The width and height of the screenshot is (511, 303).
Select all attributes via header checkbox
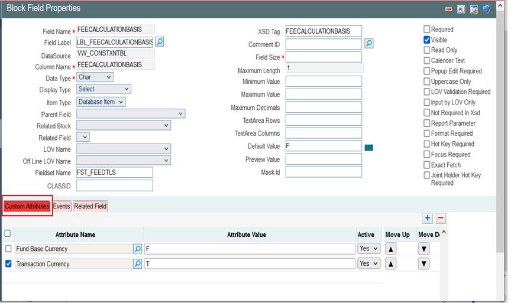click(x=8, y=233)
